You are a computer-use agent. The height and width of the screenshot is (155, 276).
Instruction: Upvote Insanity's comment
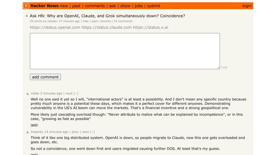pyautogui.click(x=28, y=132)
